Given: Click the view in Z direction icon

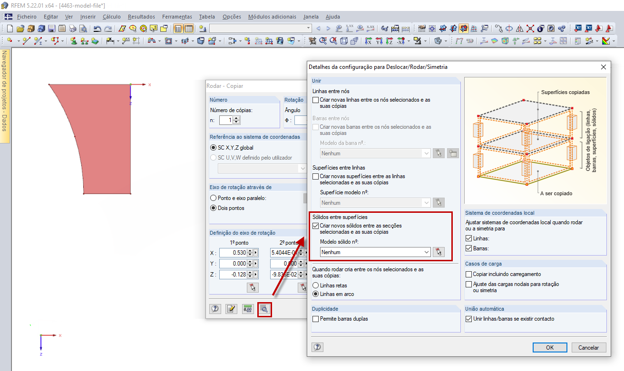Looking at the screenshot, I should [390, 41].
